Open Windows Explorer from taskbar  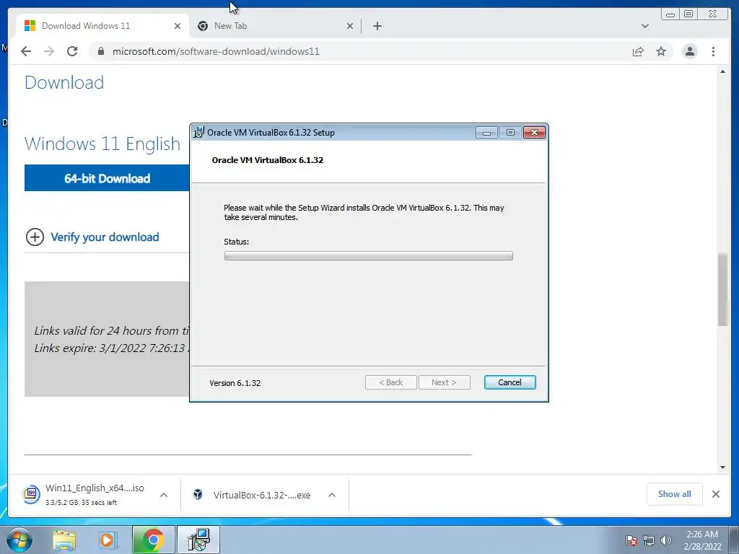click(64, 540)
